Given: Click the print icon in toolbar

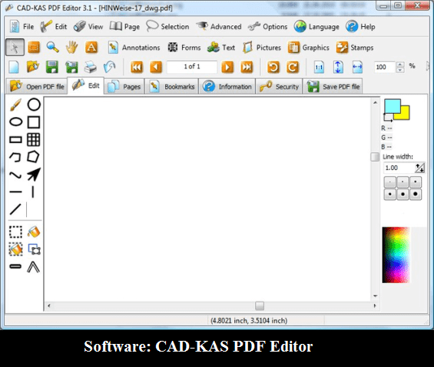Looking at the screenshot, I should (x=90, y=67).
